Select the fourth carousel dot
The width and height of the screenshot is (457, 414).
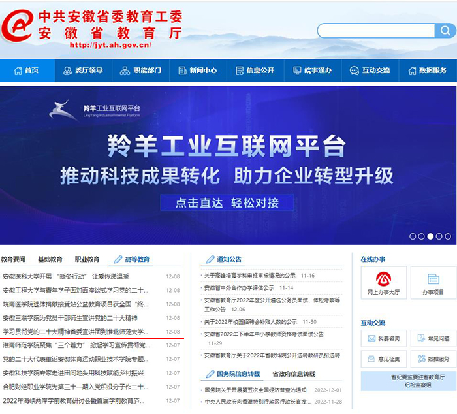(439, 236)
